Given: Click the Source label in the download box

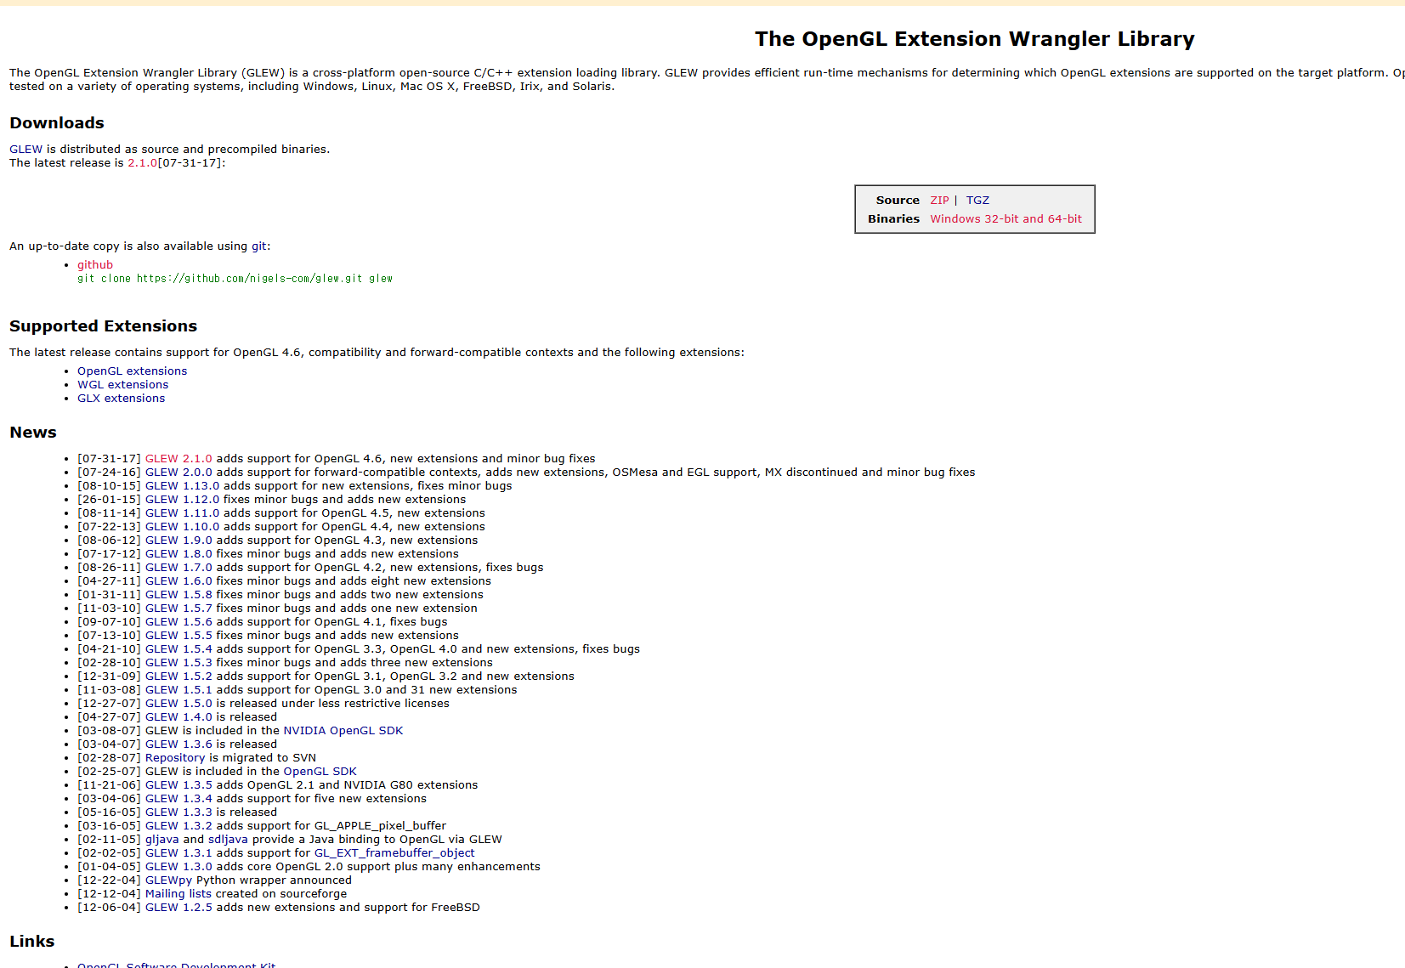Looking at the screenshot, I should pos(898,201).
